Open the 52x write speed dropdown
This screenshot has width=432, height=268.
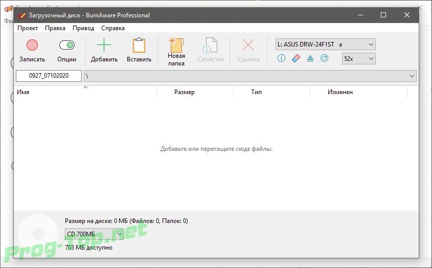pyautogui.click(x=358, y=59)
